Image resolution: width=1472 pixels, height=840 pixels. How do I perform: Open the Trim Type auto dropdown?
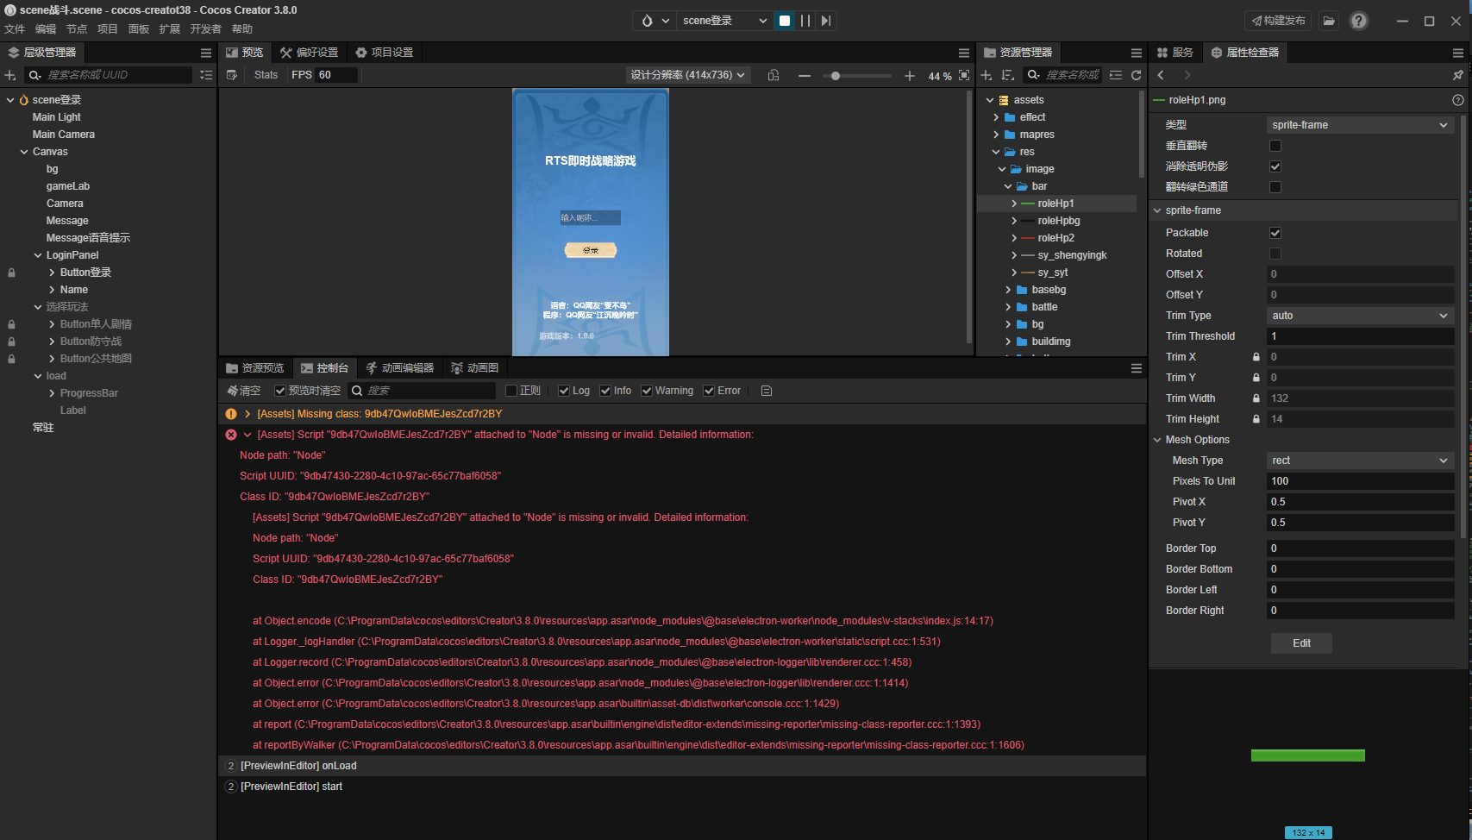point(1360,316)
